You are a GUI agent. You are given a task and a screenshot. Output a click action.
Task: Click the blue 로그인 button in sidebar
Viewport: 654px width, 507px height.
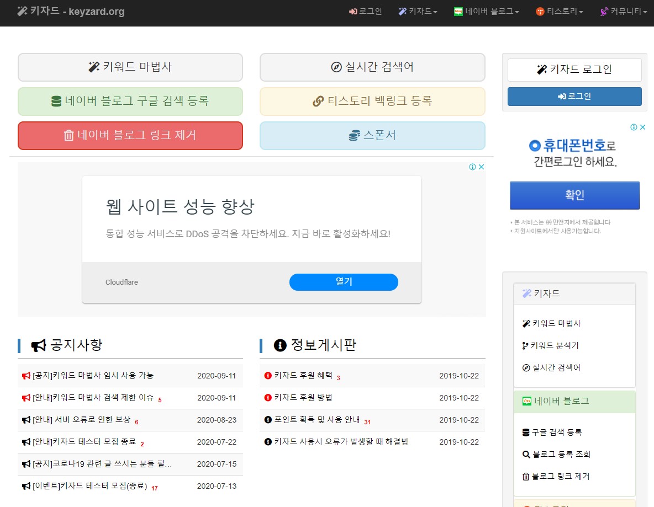point(574,96)
